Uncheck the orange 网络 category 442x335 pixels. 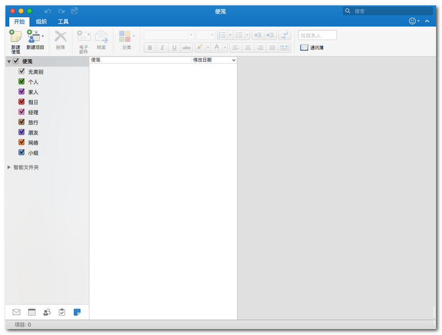click(x=22, y=142)
